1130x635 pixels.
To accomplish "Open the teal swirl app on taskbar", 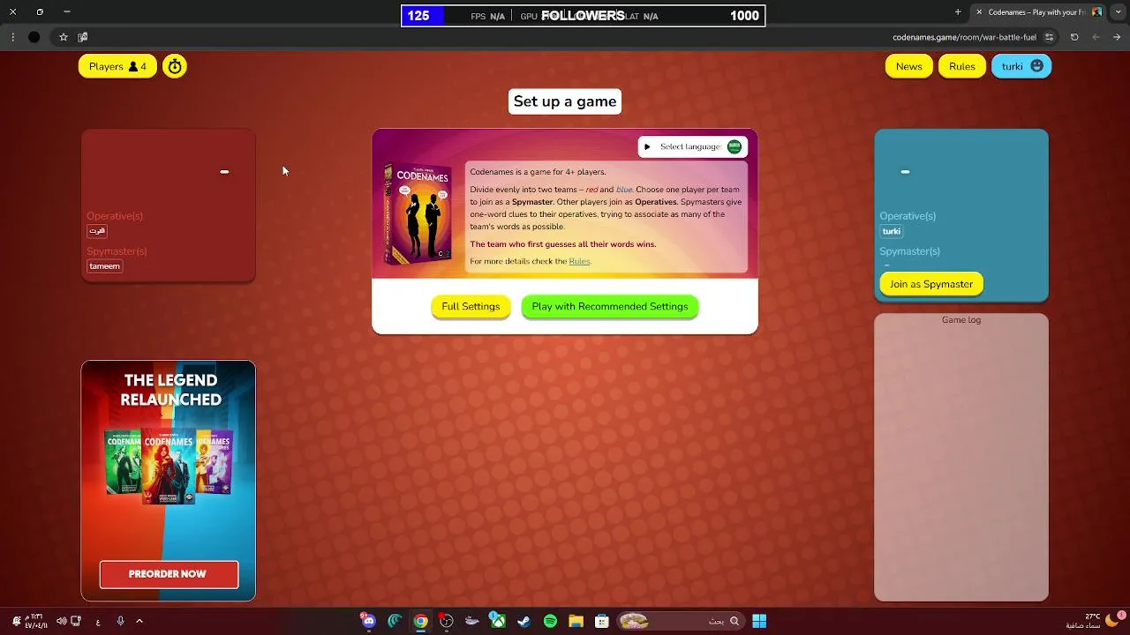I will point(395,621).
